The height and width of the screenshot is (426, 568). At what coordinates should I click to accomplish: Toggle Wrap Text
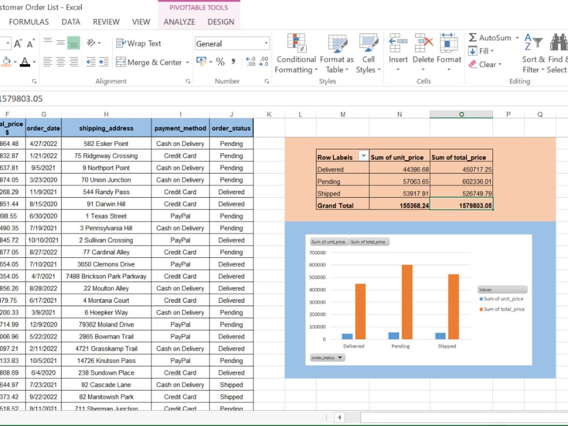point(139,44)
